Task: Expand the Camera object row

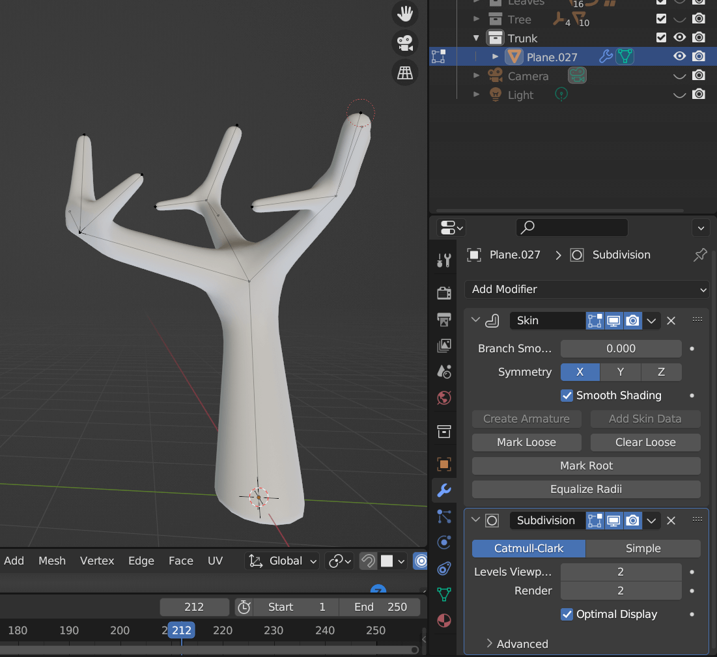Action: (x=476, y=76)
